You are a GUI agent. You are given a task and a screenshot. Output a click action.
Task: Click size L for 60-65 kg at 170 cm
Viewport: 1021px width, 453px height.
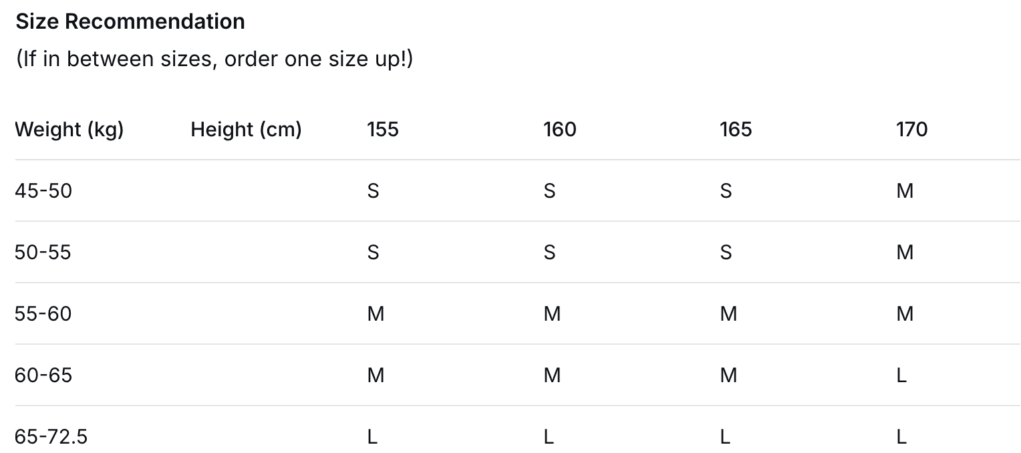[901, 375]
